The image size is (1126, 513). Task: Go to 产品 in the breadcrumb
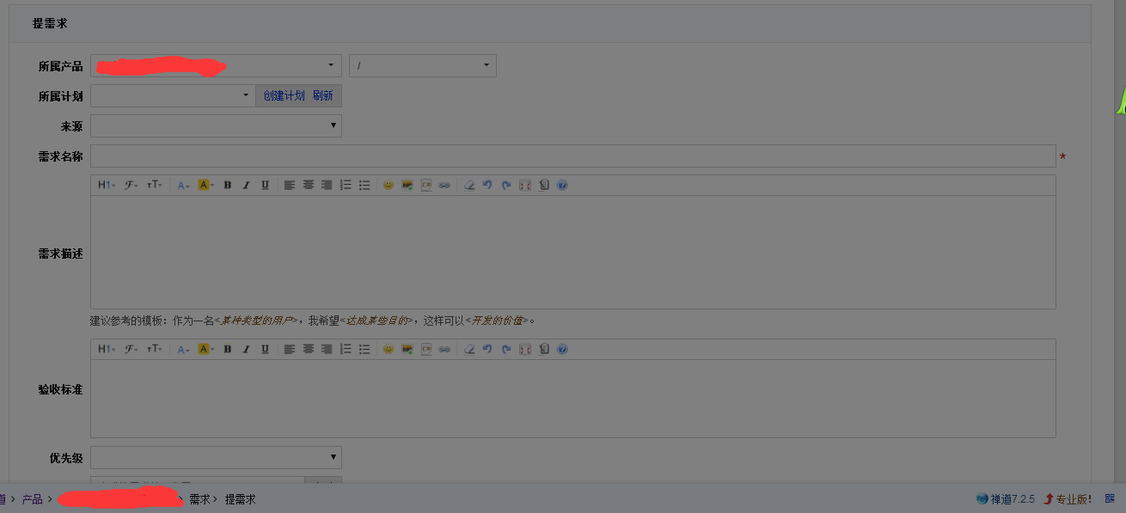click(x=33, y=499)
